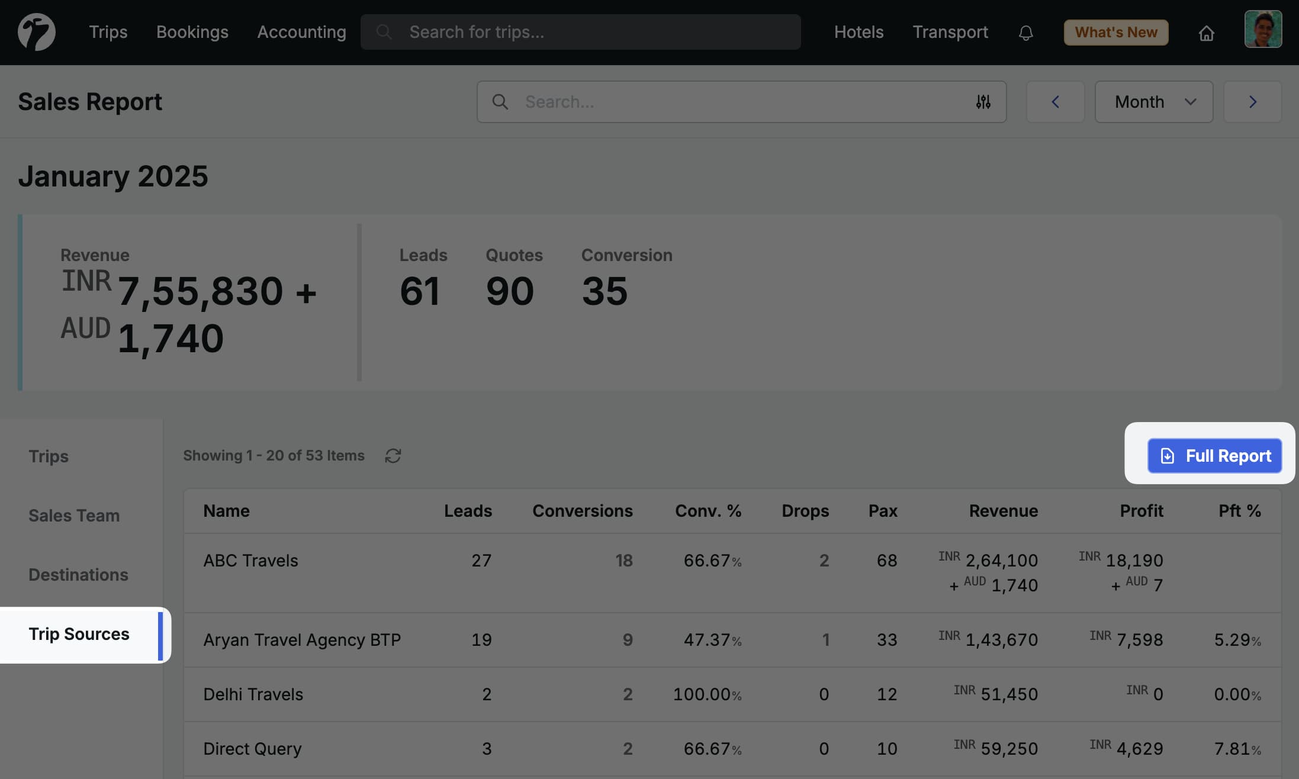Click the home icon in top bar
This screenshot has width=1299, height=779.
[x=1207, y=34]
